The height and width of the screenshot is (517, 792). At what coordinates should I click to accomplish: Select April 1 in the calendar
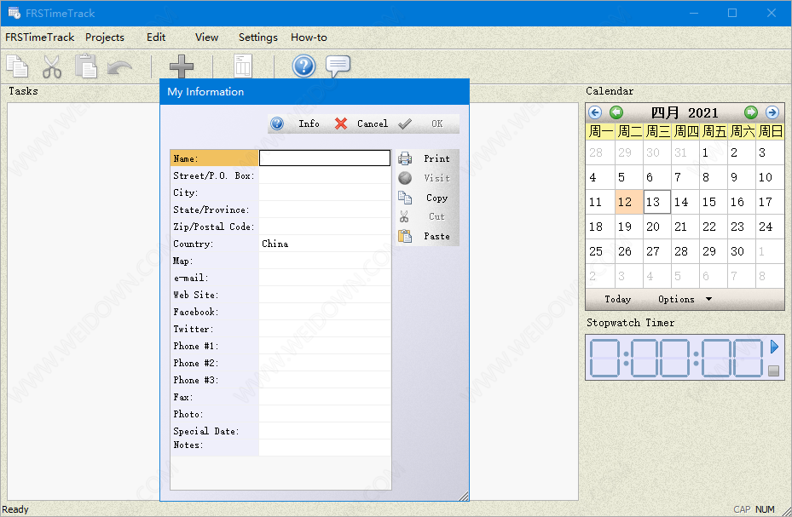click(713, 152)
